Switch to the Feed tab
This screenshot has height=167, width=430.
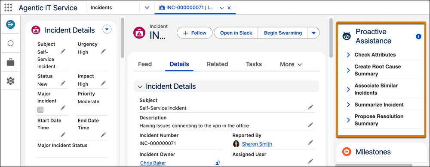145,64
